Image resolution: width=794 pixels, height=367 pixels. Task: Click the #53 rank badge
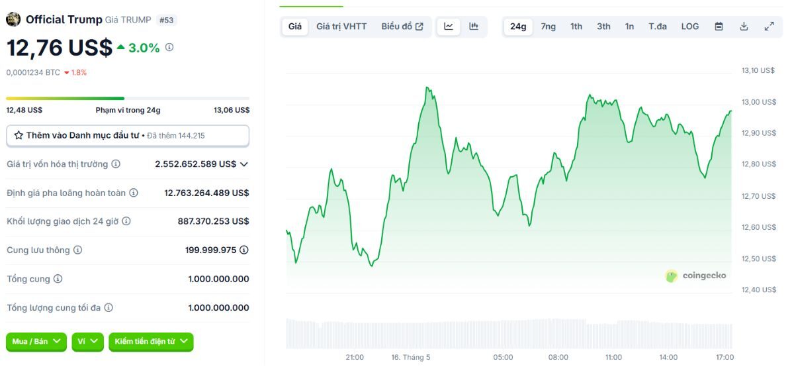[167, 20]
